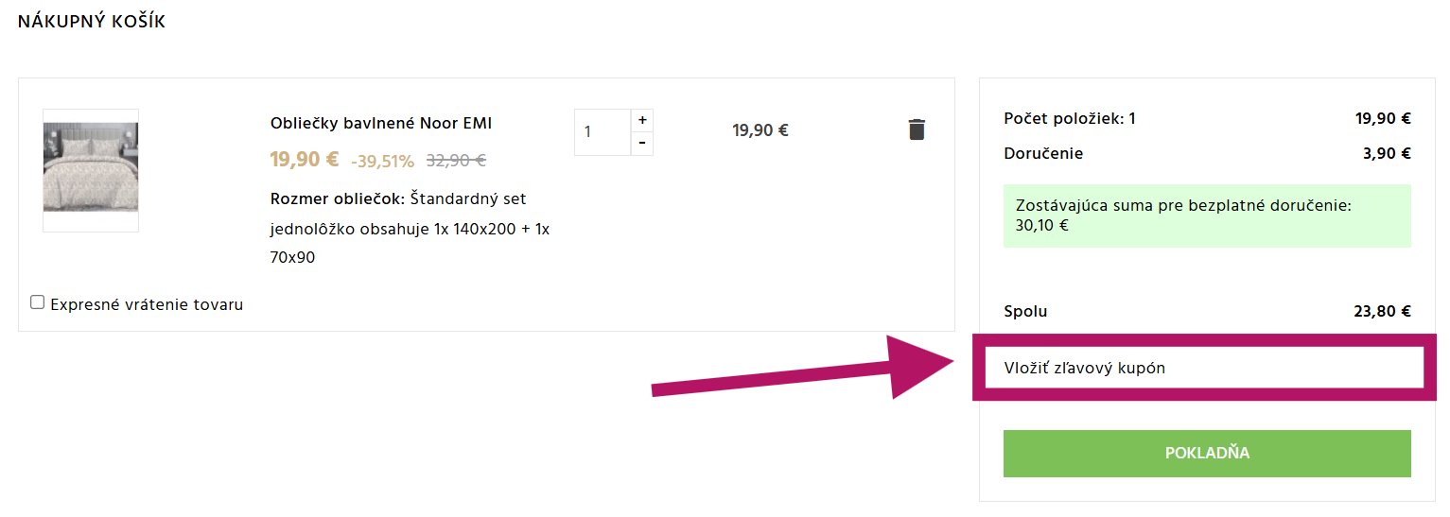Open the bedding product thumbnail image
Screen dimensions: 1450x517
(x=91, y=170)
